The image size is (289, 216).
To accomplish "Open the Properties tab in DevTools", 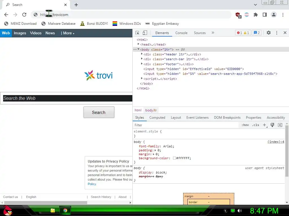I will click(253, 118).
